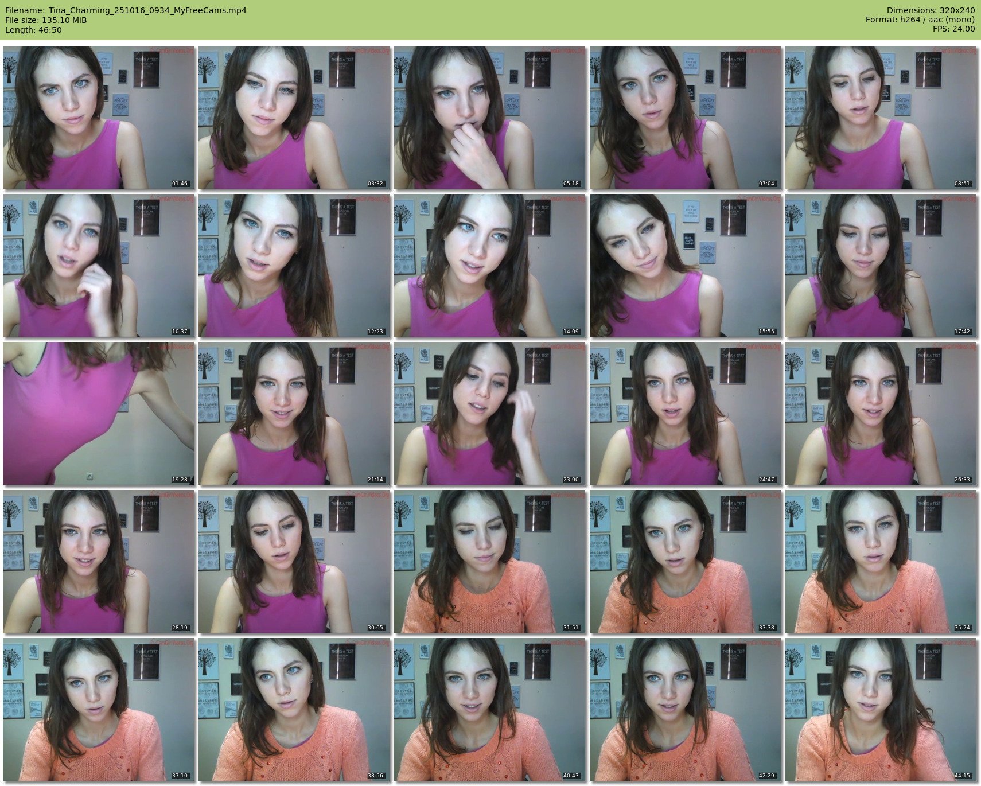The width and height of the screenshot is (981, 786).
Task: Click the thumbnail at 05:18
Action: tap(490, 118)
